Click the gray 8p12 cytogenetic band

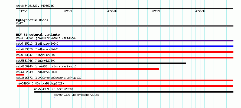pyautogui.click(x=125, y=26)
